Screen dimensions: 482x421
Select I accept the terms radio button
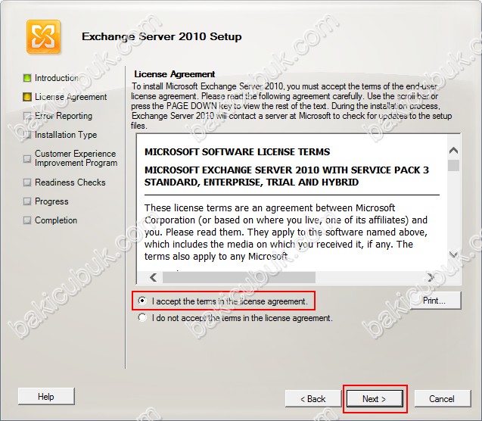coord(142,301)
